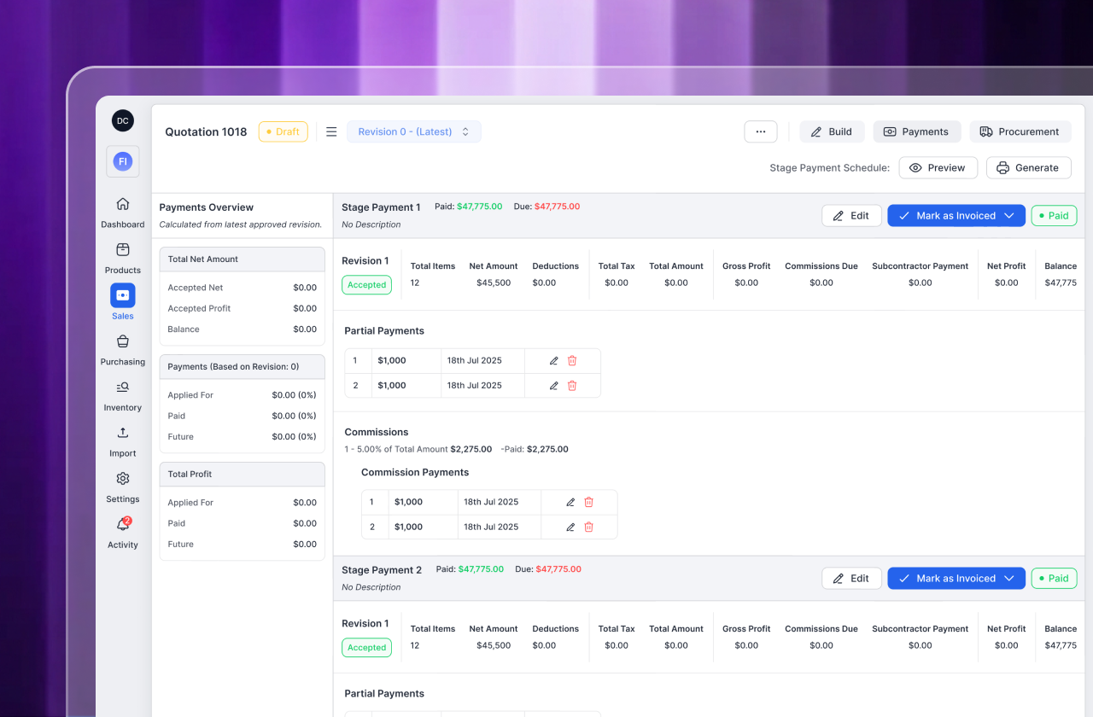Image resolution: width=1093 pixels, height=717 pixels.
Task: Generate the stage payment schedule
Action: click(1028, 168)
